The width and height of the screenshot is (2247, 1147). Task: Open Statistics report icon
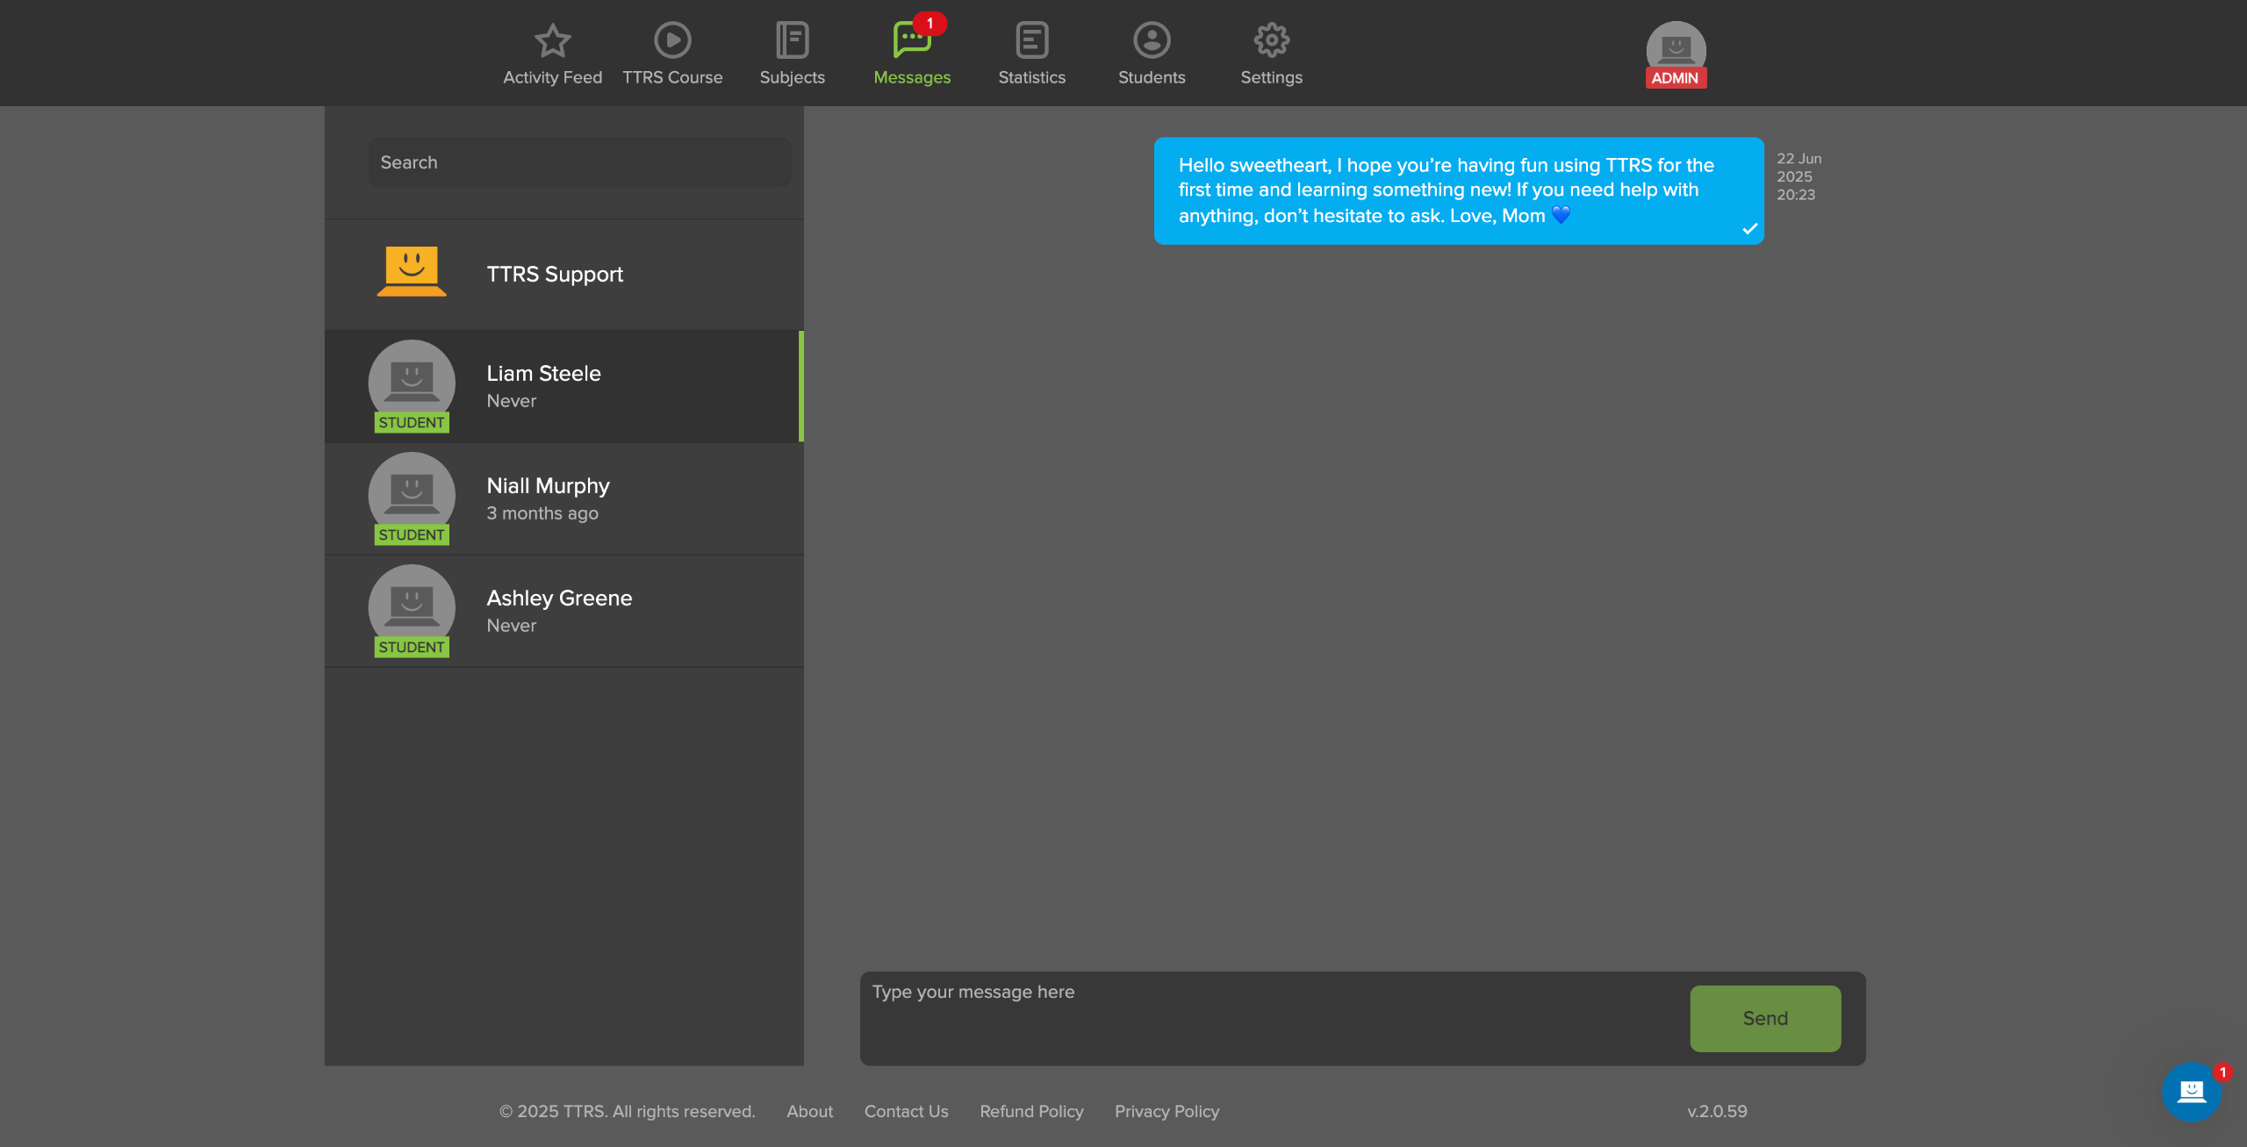tap(1031, 40)
